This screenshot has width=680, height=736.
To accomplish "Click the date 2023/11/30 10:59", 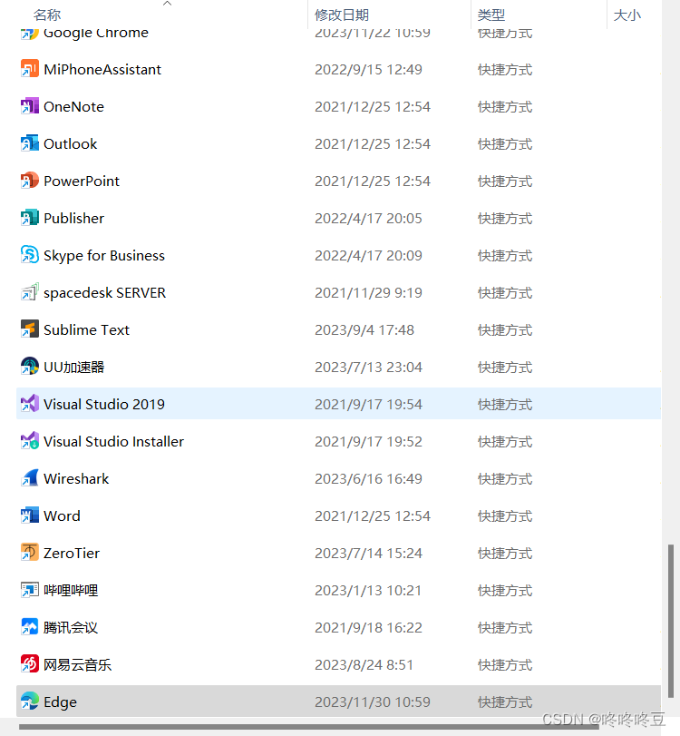I will pyautogui.click(x=373, y=702).
